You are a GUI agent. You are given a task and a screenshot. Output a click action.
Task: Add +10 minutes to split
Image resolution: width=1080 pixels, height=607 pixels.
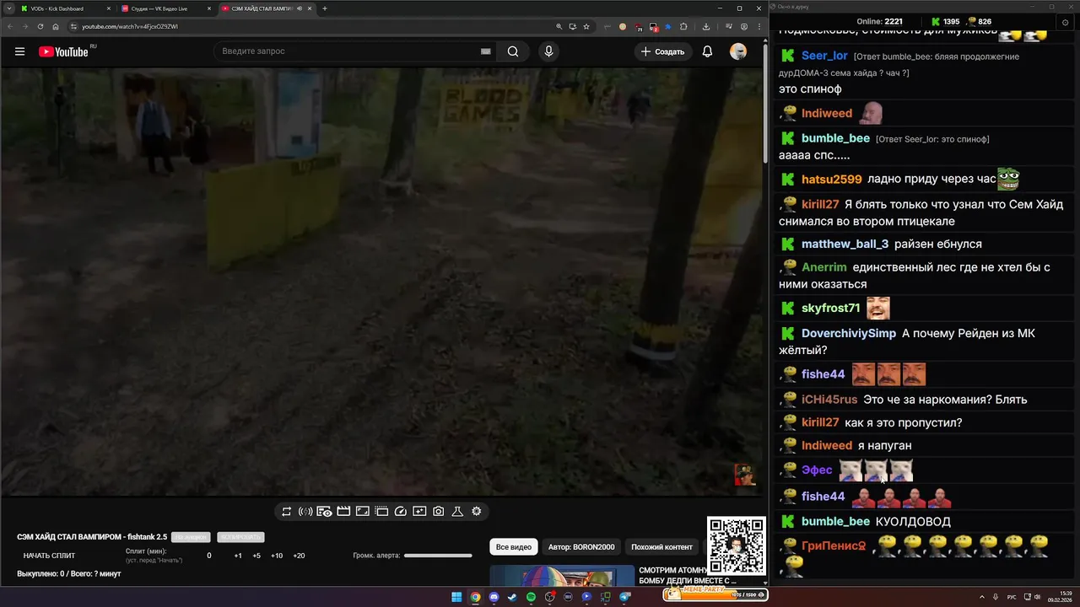pos(277,556)
